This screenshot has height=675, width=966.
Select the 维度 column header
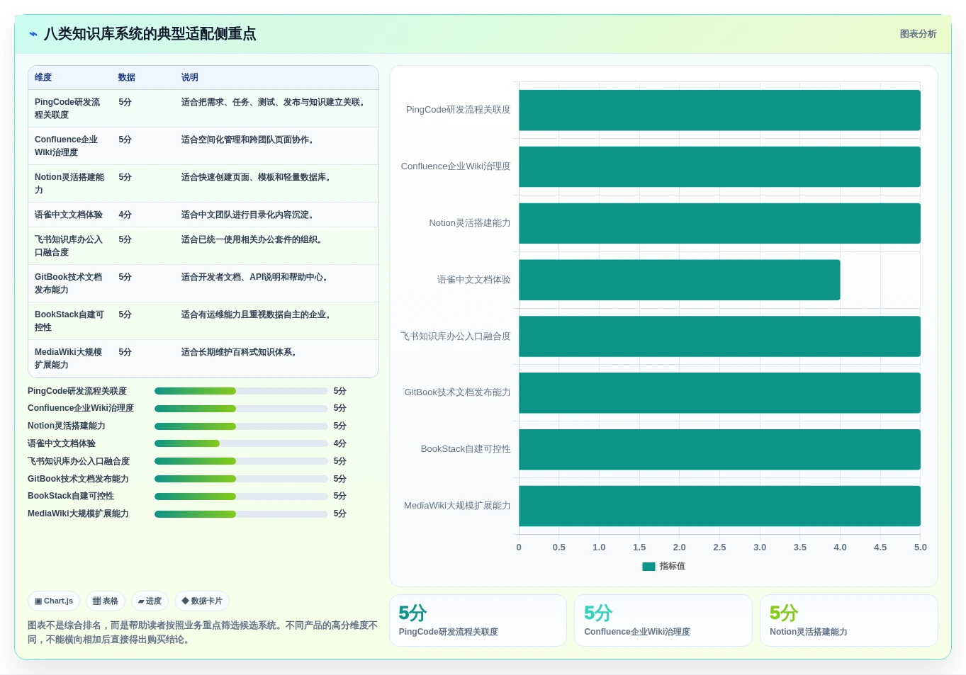(x=43, y=77)
